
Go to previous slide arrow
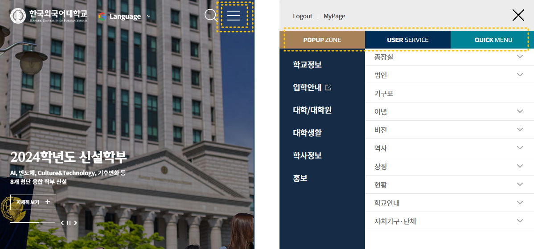point(62,223)
